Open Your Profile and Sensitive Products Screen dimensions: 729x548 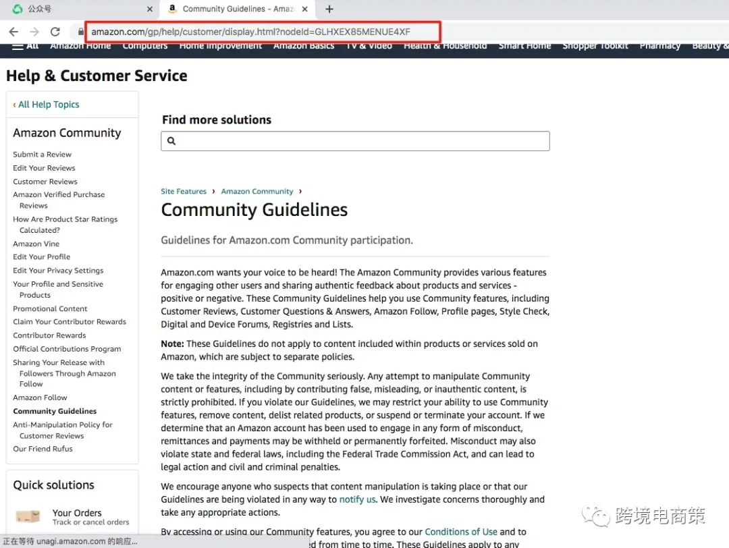[58, 289]
